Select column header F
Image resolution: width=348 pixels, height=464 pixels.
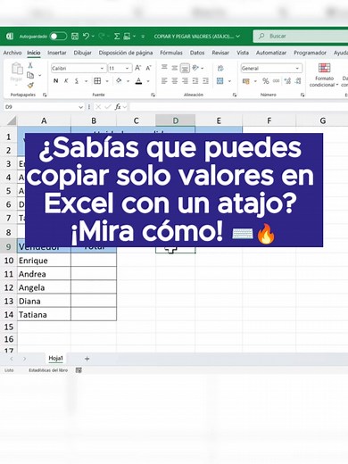[x=269, y=120]
